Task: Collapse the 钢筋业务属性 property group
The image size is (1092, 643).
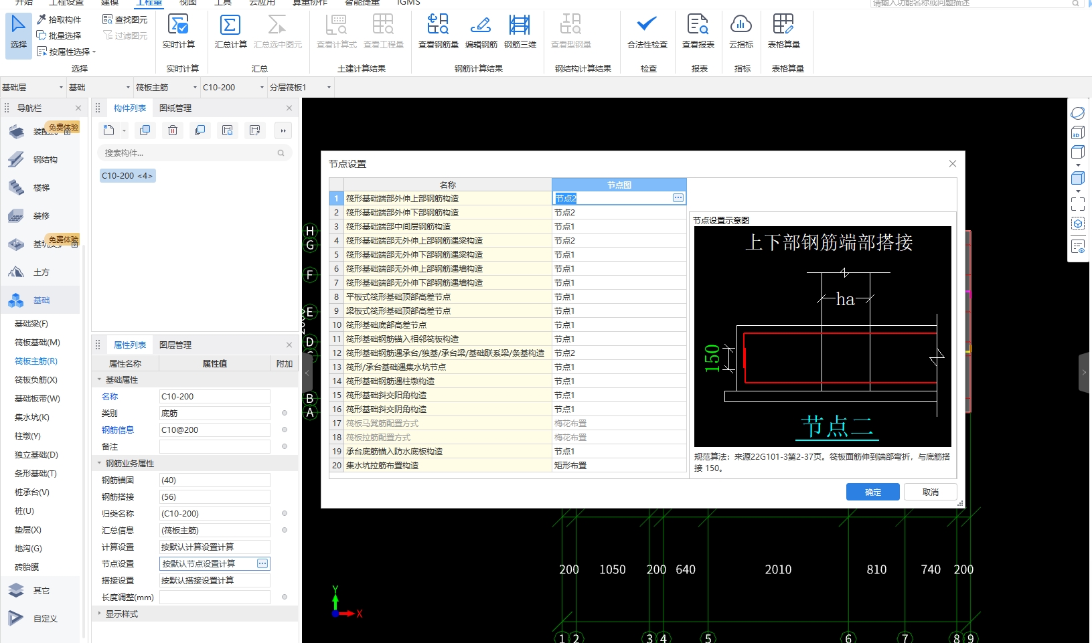Action: point(99,463)
